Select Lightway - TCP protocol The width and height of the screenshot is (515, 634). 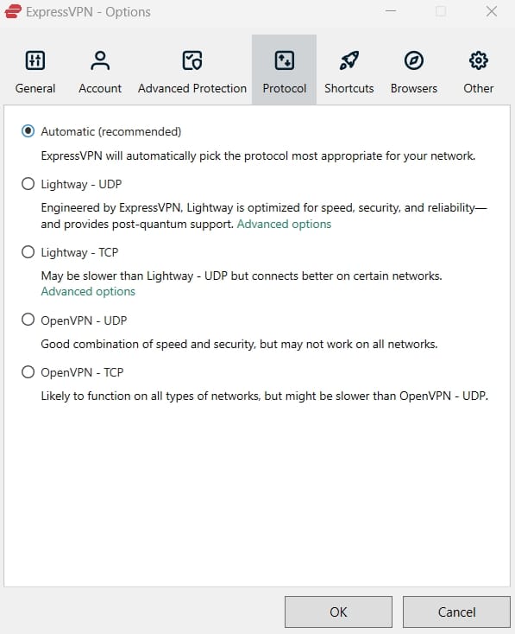pos(28,252)
